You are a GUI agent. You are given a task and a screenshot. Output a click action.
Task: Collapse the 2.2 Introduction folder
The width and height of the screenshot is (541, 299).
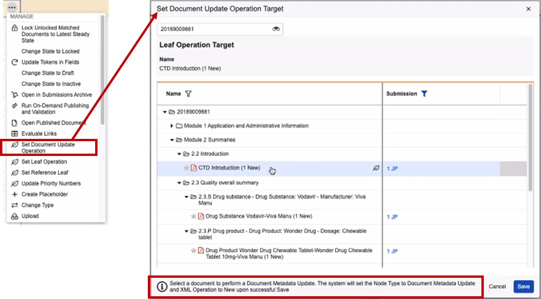pos(179,154)
